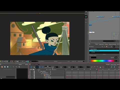120x90 pixels.
Task: Click the first teal figure icon in Timeline toolbar
Action: 111,67
